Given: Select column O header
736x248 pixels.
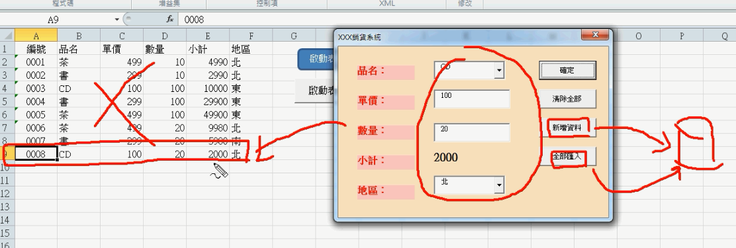Looking at the screenshot, I should pos(639,36).
